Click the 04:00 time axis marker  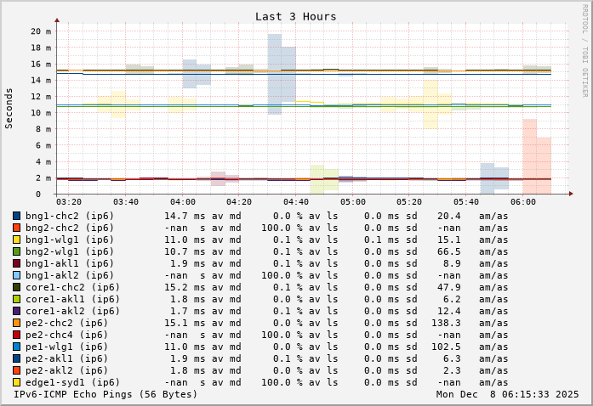click(182, 202)
